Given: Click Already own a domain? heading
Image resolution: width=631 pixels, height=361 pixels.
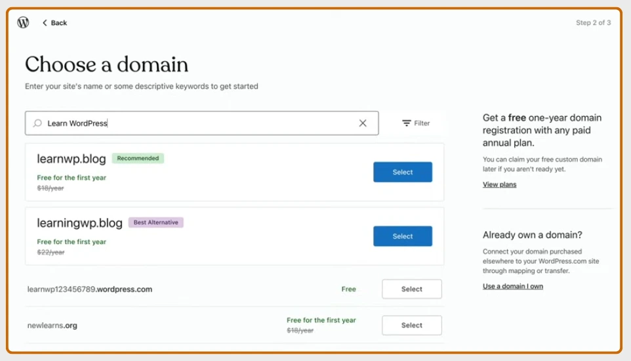Looking at the screenshot, I should [533, 235].
